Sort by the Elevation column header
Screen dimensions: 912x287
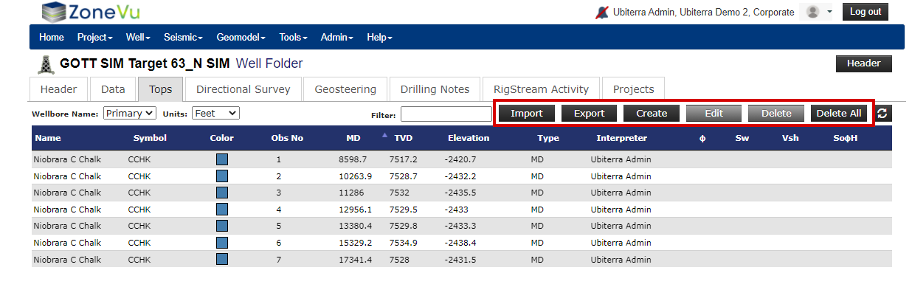469,138
